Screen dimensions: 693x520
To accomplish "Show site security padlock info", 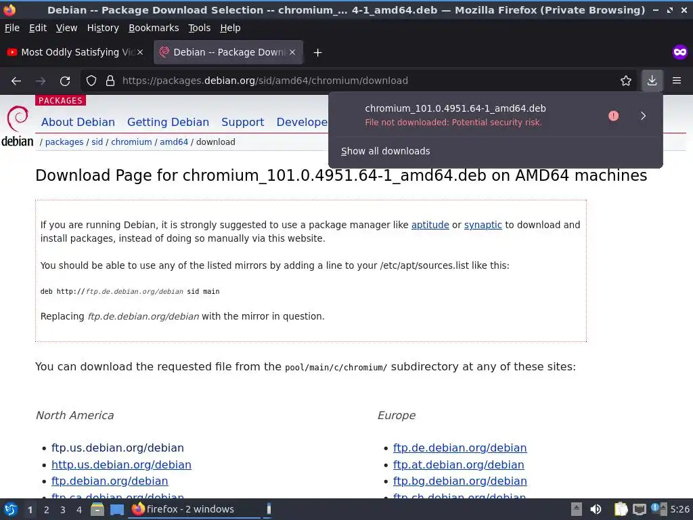I will (110, 81).
